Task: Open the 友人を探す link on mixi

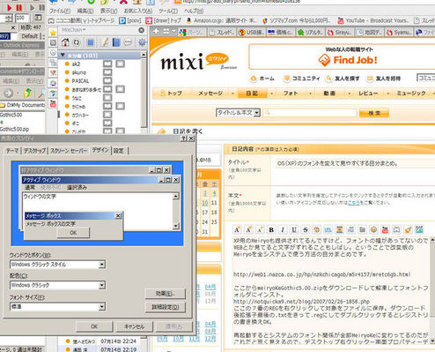Action: [x=343, y=79]
